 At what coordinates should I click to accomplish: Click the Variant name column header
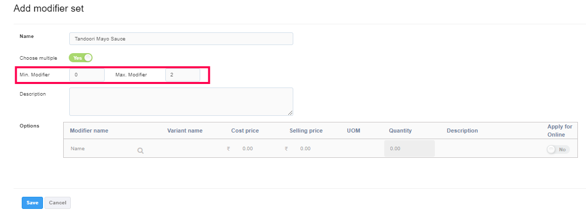point(185,131)
